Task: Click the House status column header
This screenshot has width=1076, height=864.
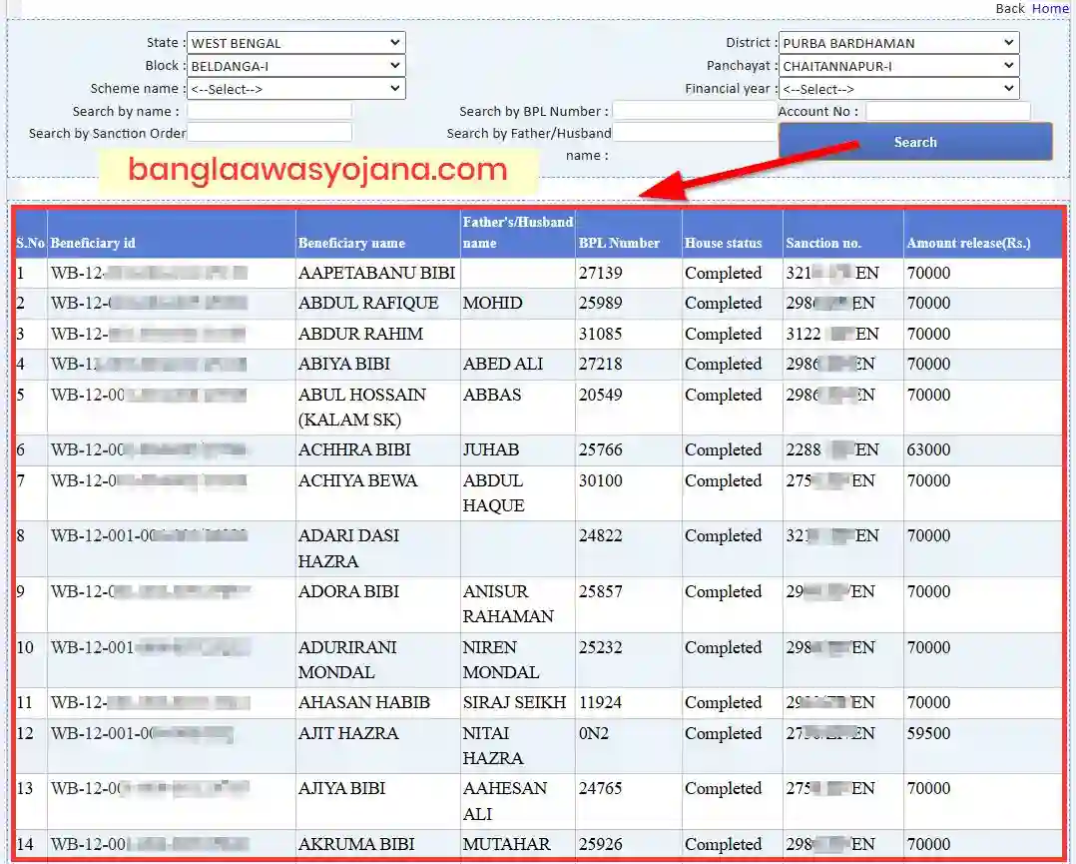Action: tap(724, 243)
